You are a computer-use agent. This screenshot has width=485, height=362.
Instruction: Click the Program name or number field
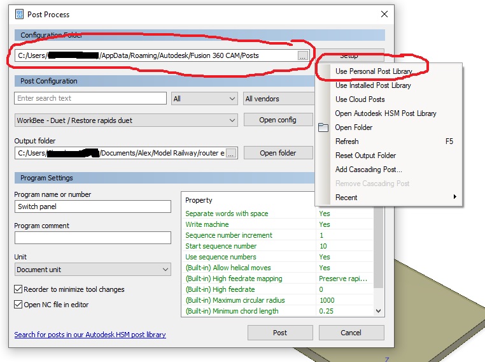point(92,206)
